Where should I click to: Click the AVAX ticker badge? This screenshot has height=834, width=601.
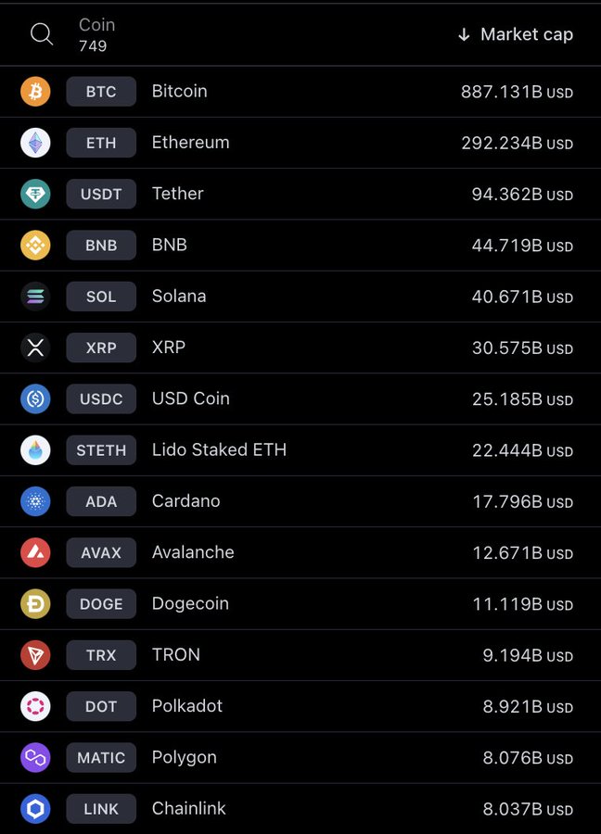click(x=101, y=552)
